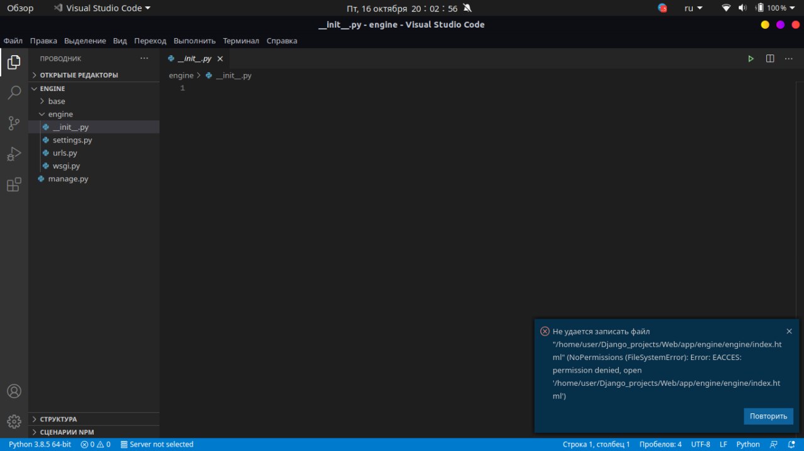Expand the Структура section
Screen dimensions: 804x451
[94, 419]
